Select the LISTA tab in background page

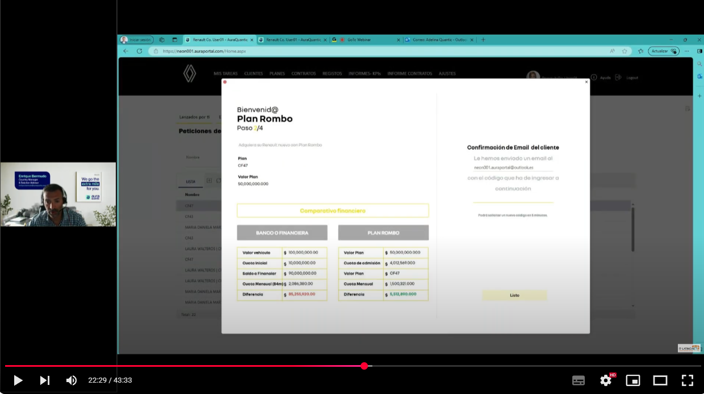pyautogui.click(x=190, y=182)
